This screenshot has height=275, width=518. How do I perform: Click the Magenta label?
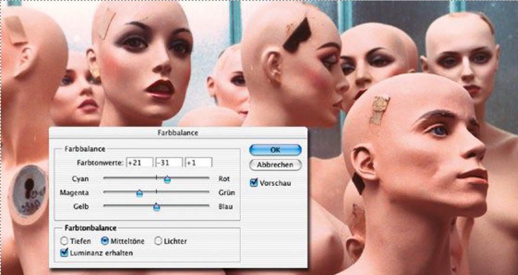74,193
